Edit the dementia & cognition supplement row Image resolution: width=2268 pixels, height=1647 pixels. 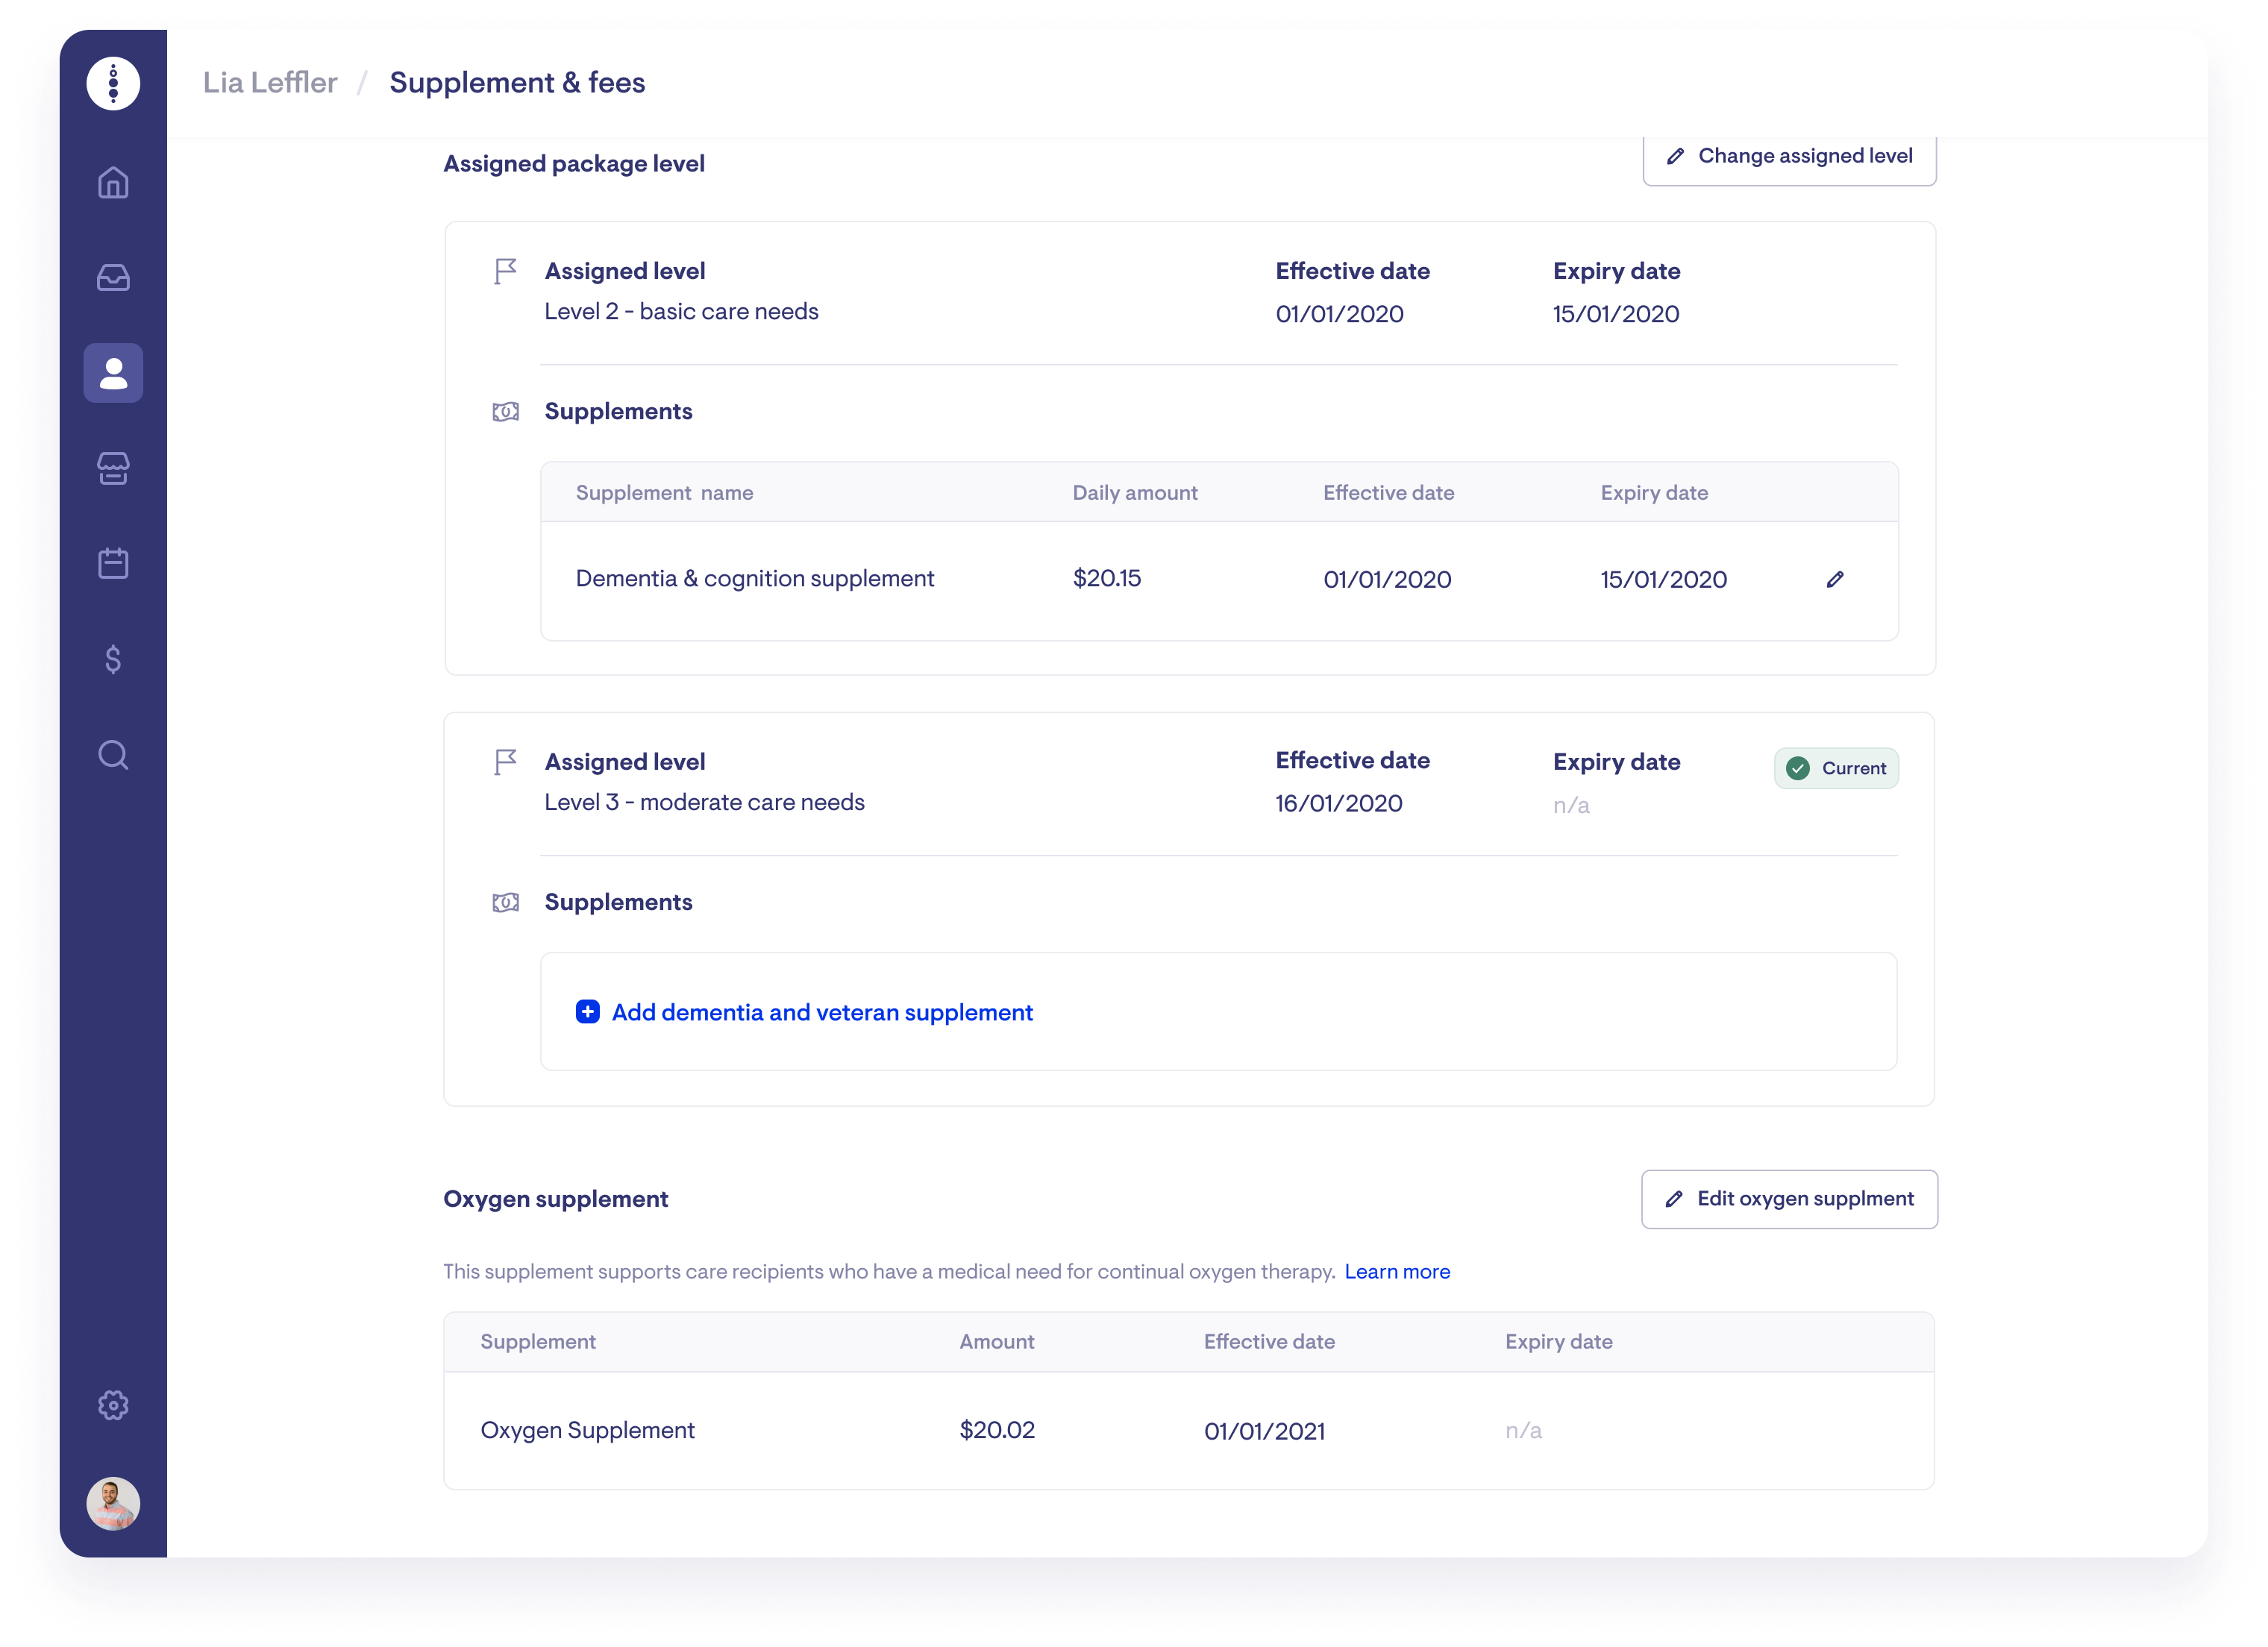coord(1834,579)
